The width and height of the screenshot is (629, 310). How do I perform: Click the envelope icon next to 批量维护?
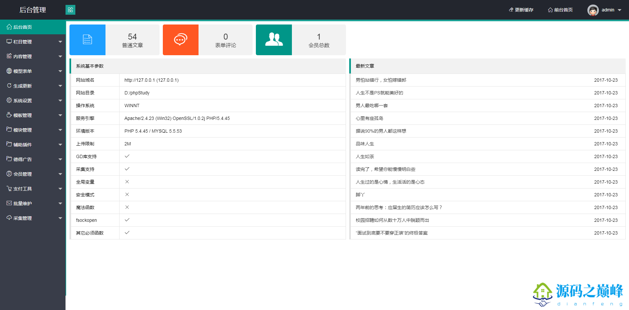tap(9, 203)
